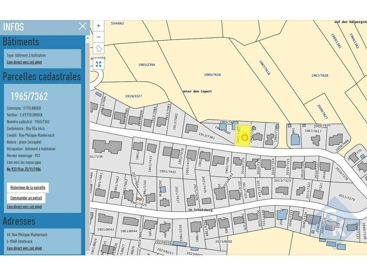Open direct link below Commander un extrait
The height and width of the screenshot is (275, 367).
pyautogui.click(x=24, y=207)
